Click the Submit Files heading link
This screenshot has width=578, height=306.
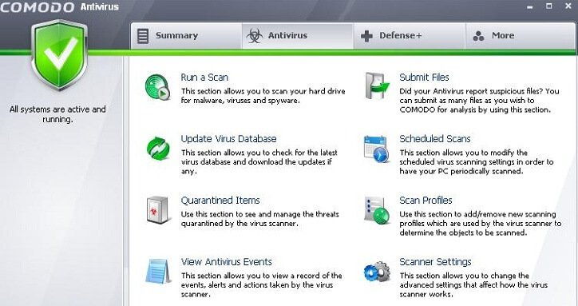[424, 77]
